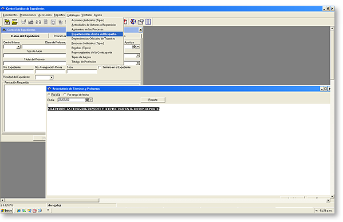The height and width of the screenshot is (222, 343).
Task: Click the Inicio start button
Action: pyautogui.click(x=7, y=211)
